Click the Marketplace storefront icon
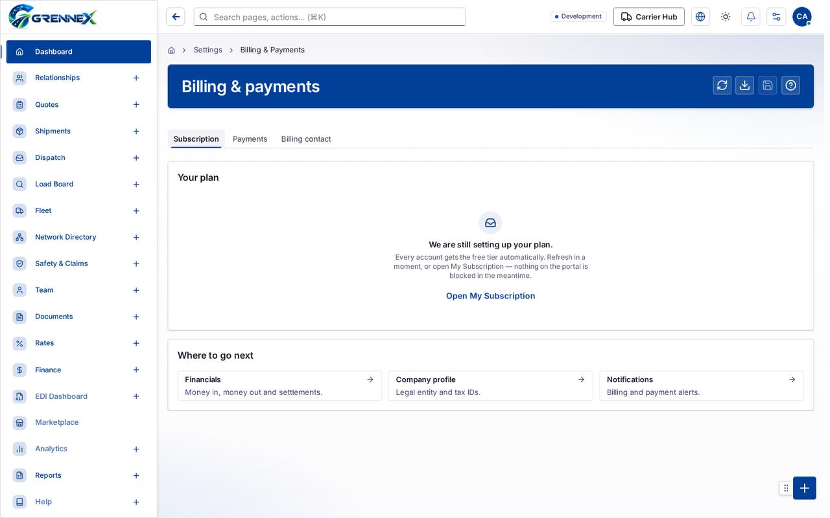The height and width of the screenshot is (518, 830). [x=20, y=423]
